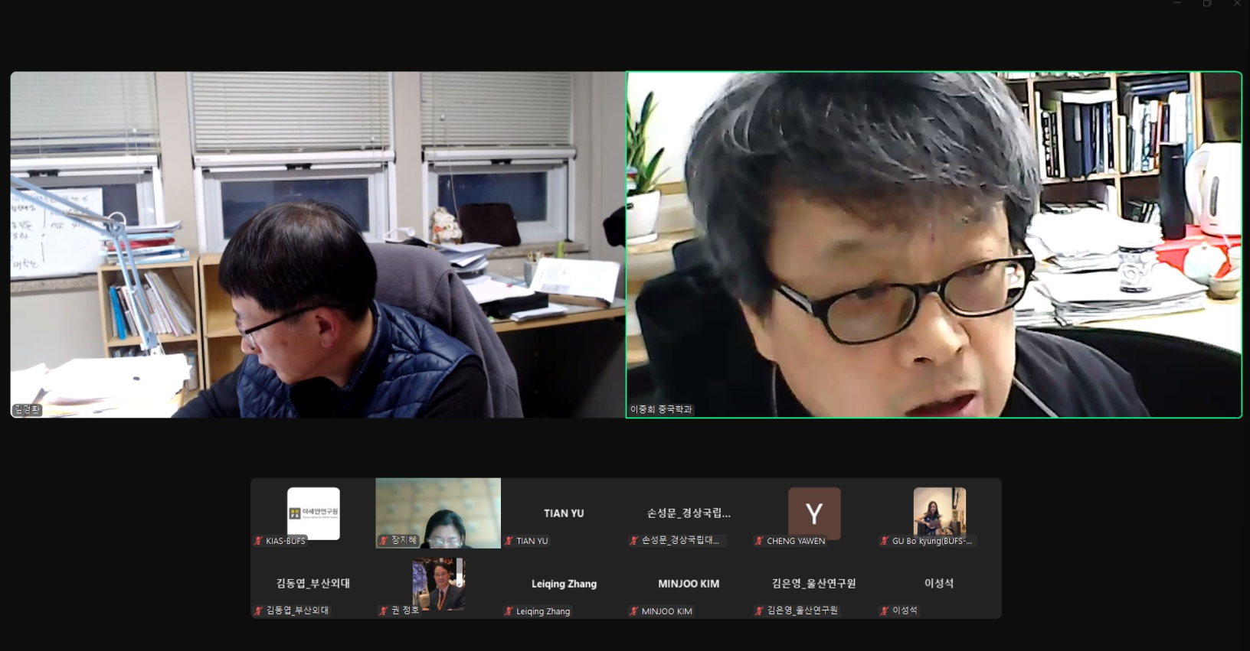Click CHENG YAWEN's muted mic icon
1250x651 pixels.
pyautogui.click(x=759, y=541)
